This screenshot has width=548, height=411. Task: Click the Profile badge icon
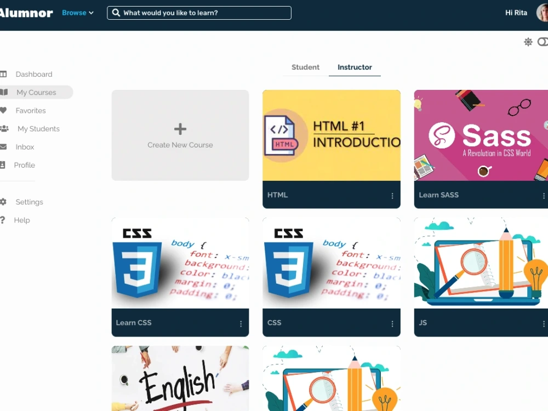tap(2, 165)
